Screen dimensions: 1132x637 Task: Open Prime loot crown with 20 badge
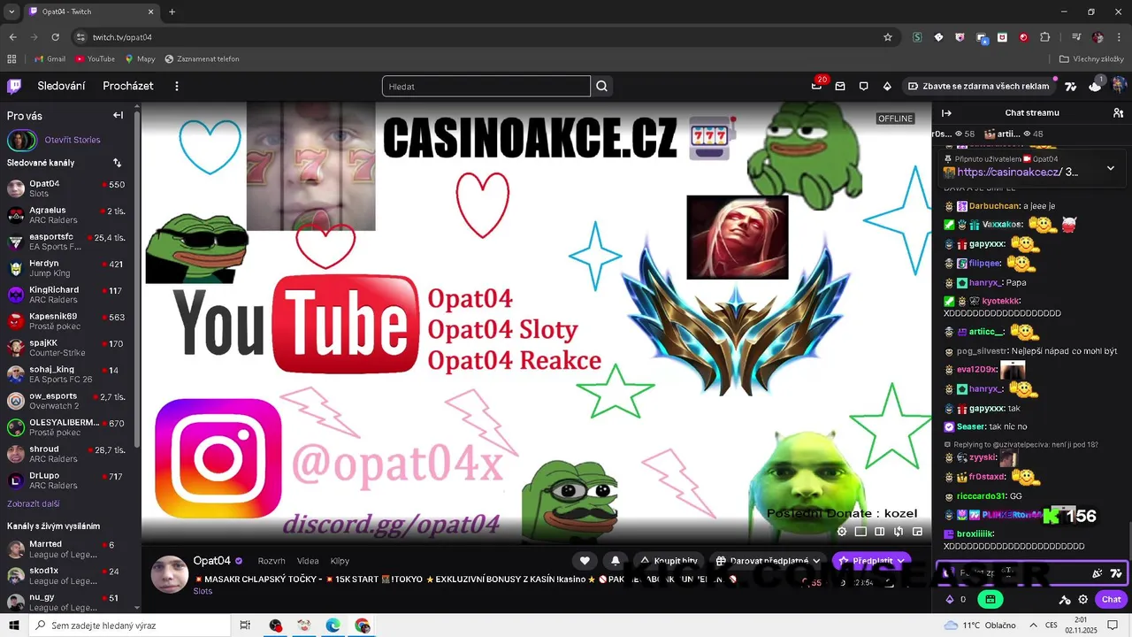pos(816,86)
